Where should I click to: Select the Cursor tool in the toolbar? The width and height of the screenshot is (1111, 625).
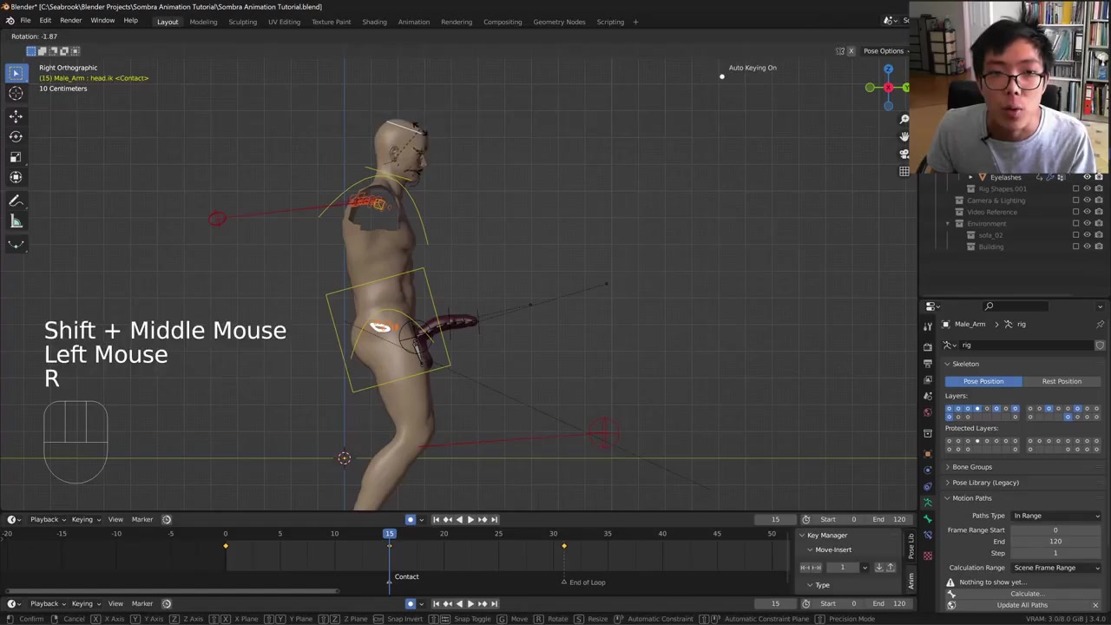[x=16, y=94]
